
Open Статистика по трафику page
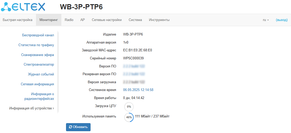[x=36, y=45]
